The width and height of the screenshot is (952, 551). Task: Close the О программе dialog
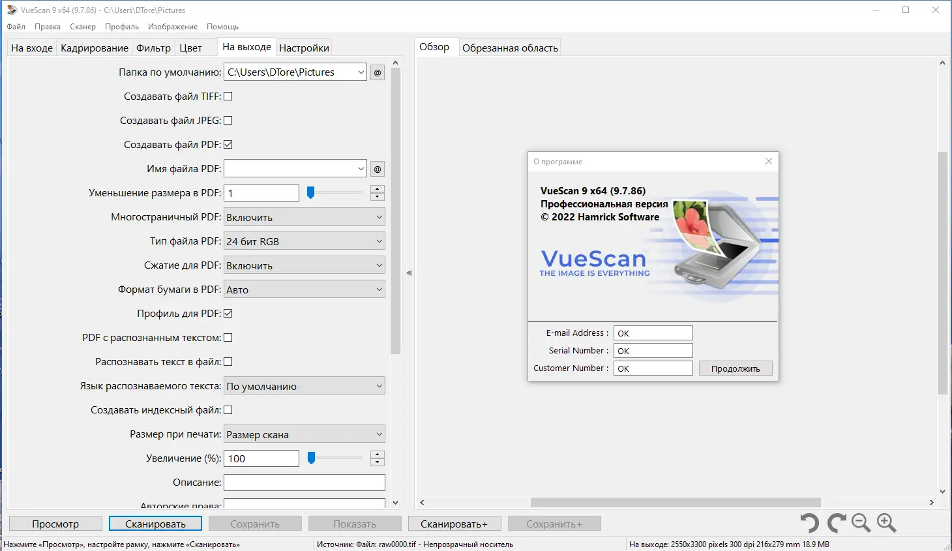click(769, 161)
